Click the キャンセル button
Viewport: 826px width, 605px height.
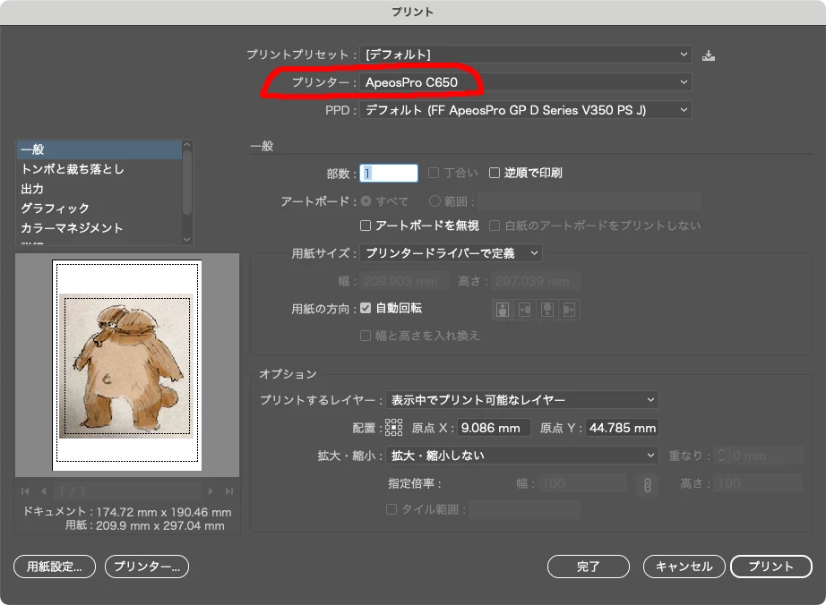point(684,567)
